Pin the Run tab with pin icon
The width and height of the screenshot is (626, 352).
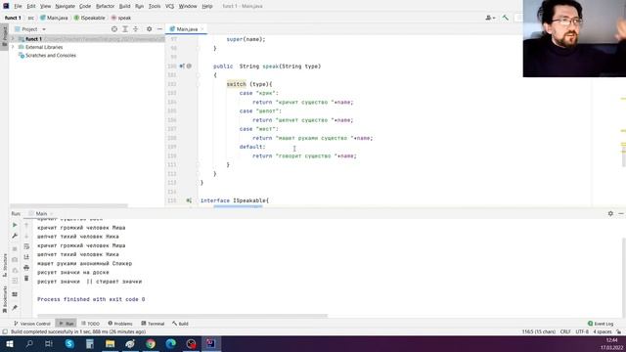pos(15,308)
